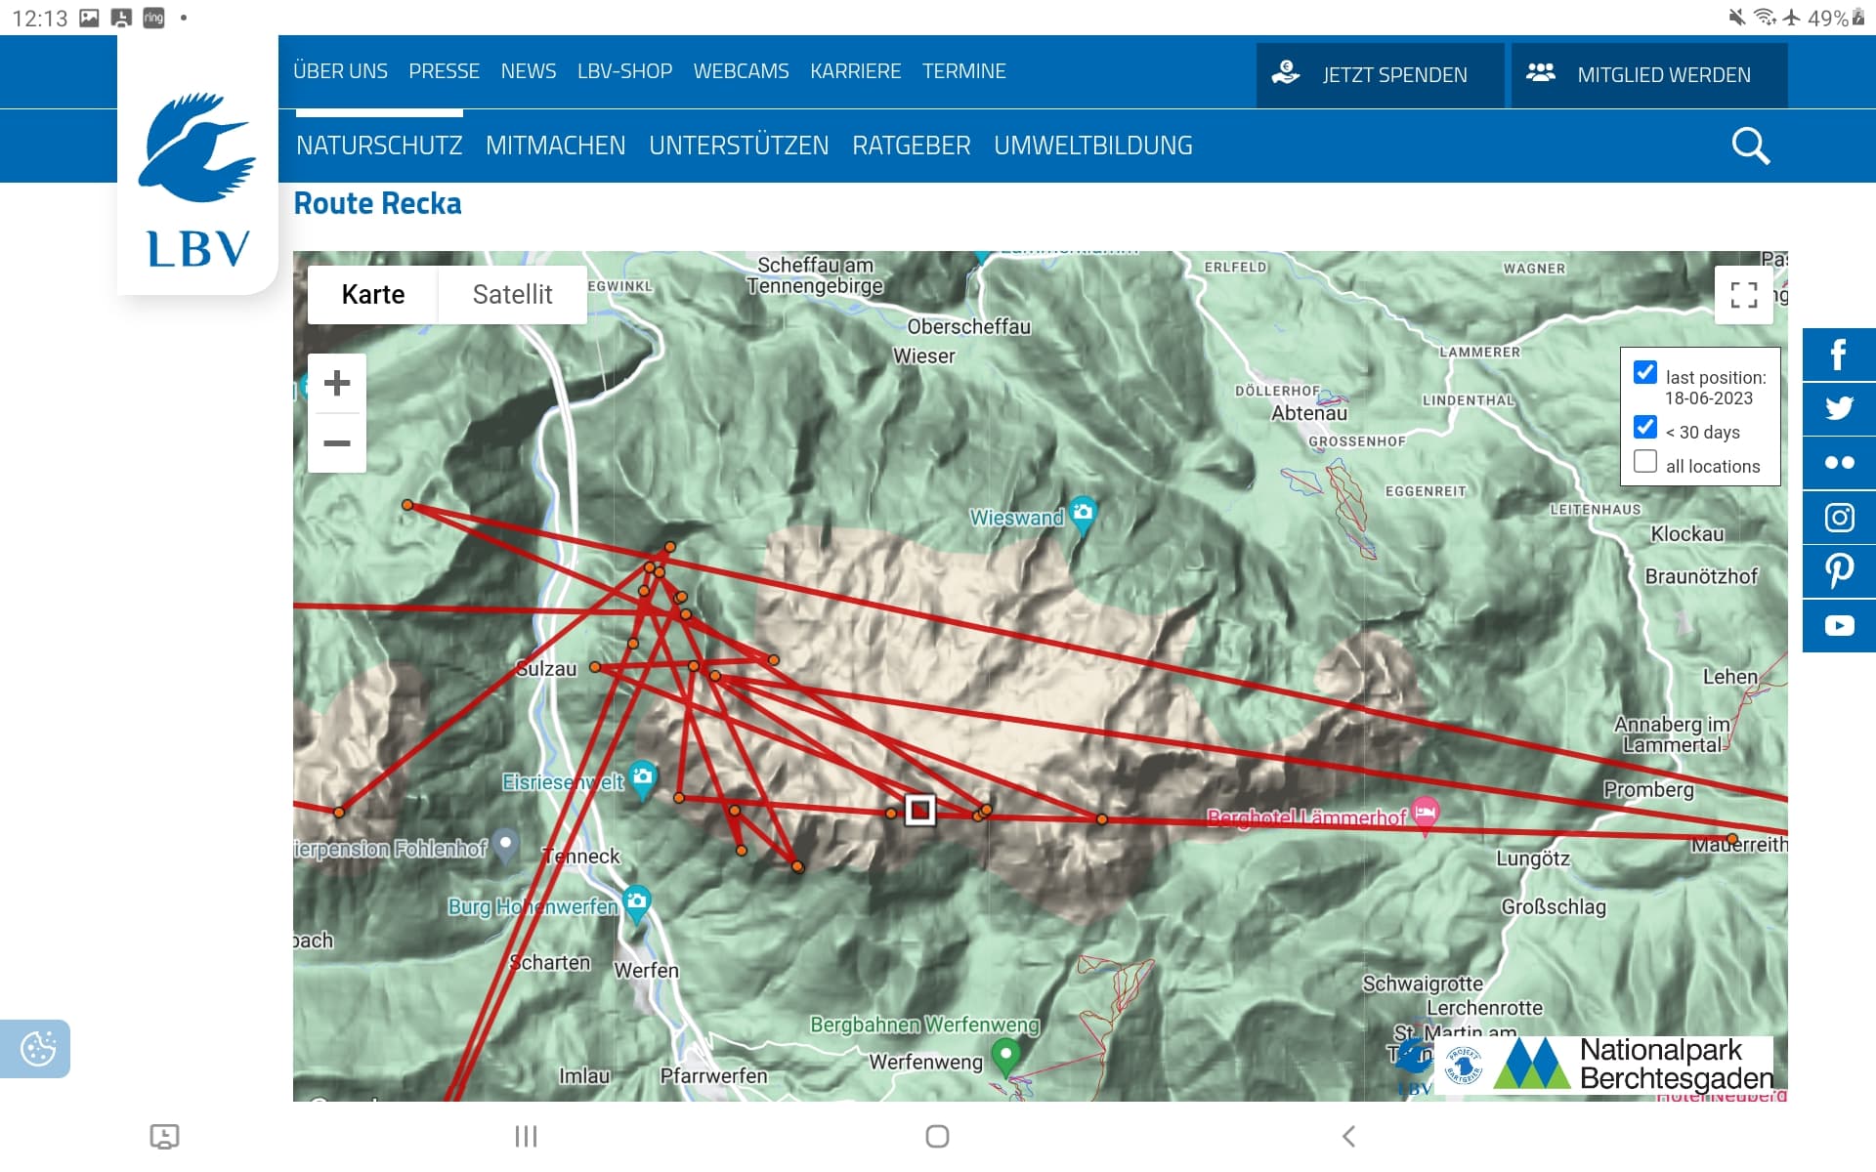Uncheck the < 30 days checkbox
The image size is (1876, 1172).
point(1645,427)
